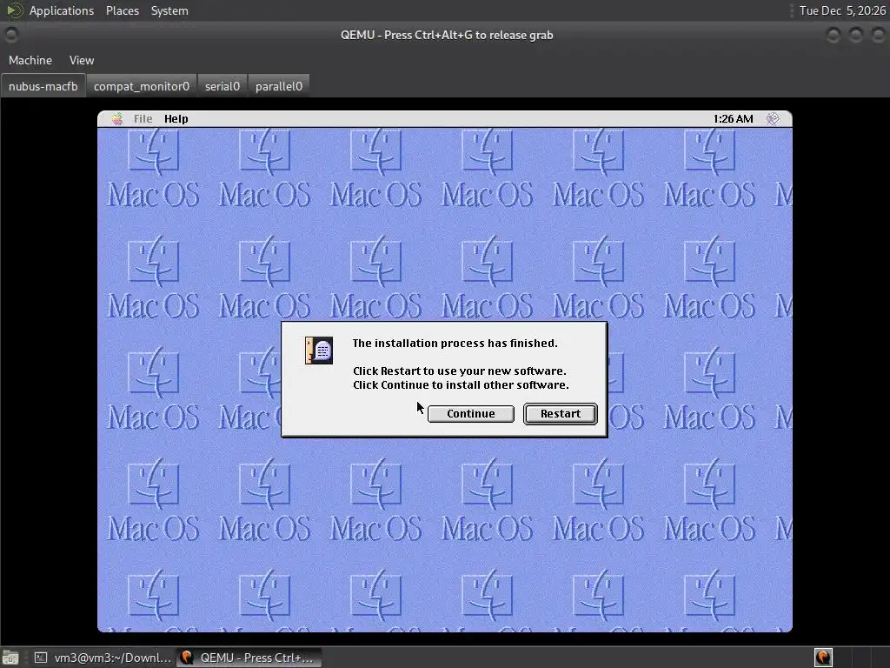Open the QEMU View menu
The height and width of the screenshot is (668, 890).
pos(82,60)
